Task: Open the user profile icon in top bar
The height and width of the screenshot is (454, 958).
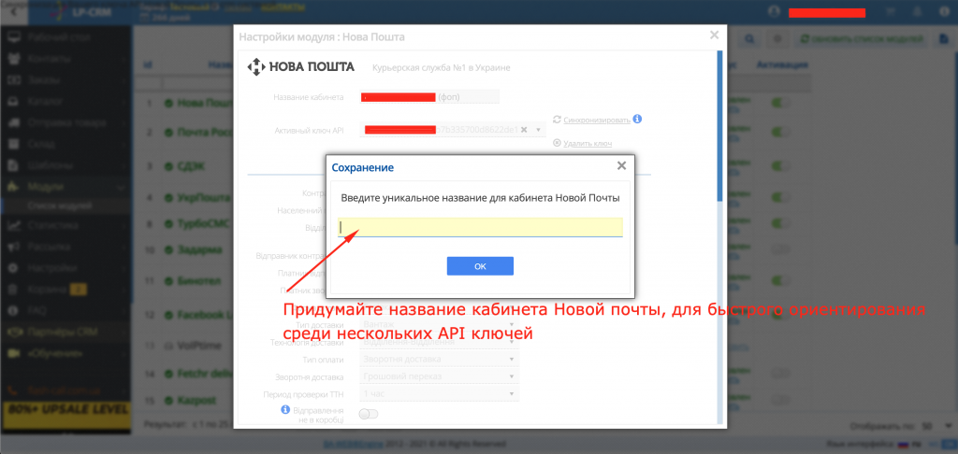Action: [775, 11]
